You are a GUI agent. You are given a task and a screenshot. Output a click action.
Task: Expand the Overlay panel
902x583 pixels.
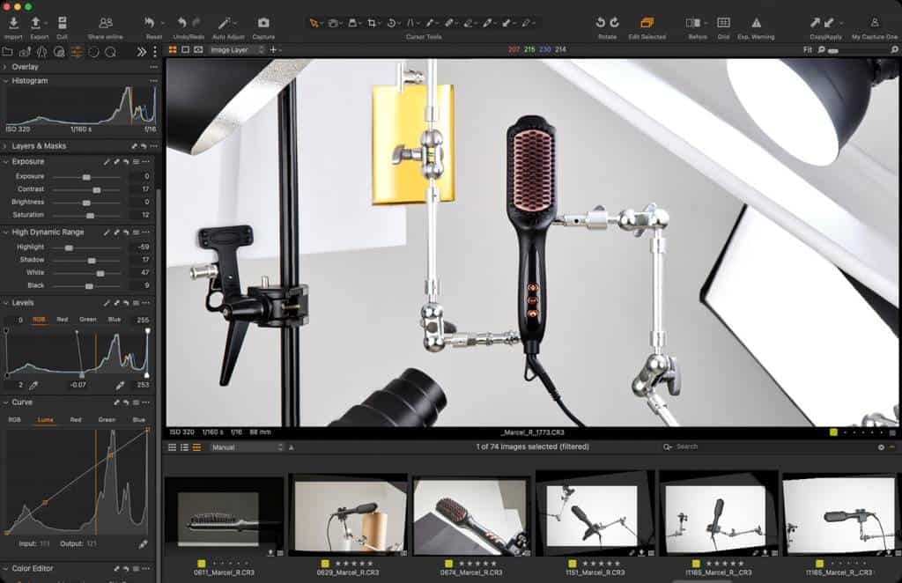coord(5,67)
